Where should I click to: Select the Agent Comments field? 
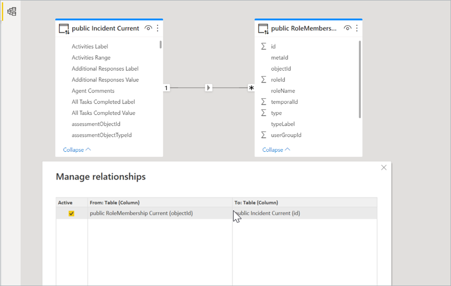point(93,91)
